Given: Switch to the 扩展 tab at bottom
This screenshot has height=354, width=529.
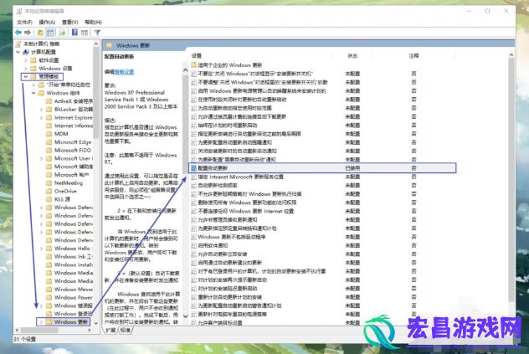Looking at the screenshot, I should click(x=110, y=330).
